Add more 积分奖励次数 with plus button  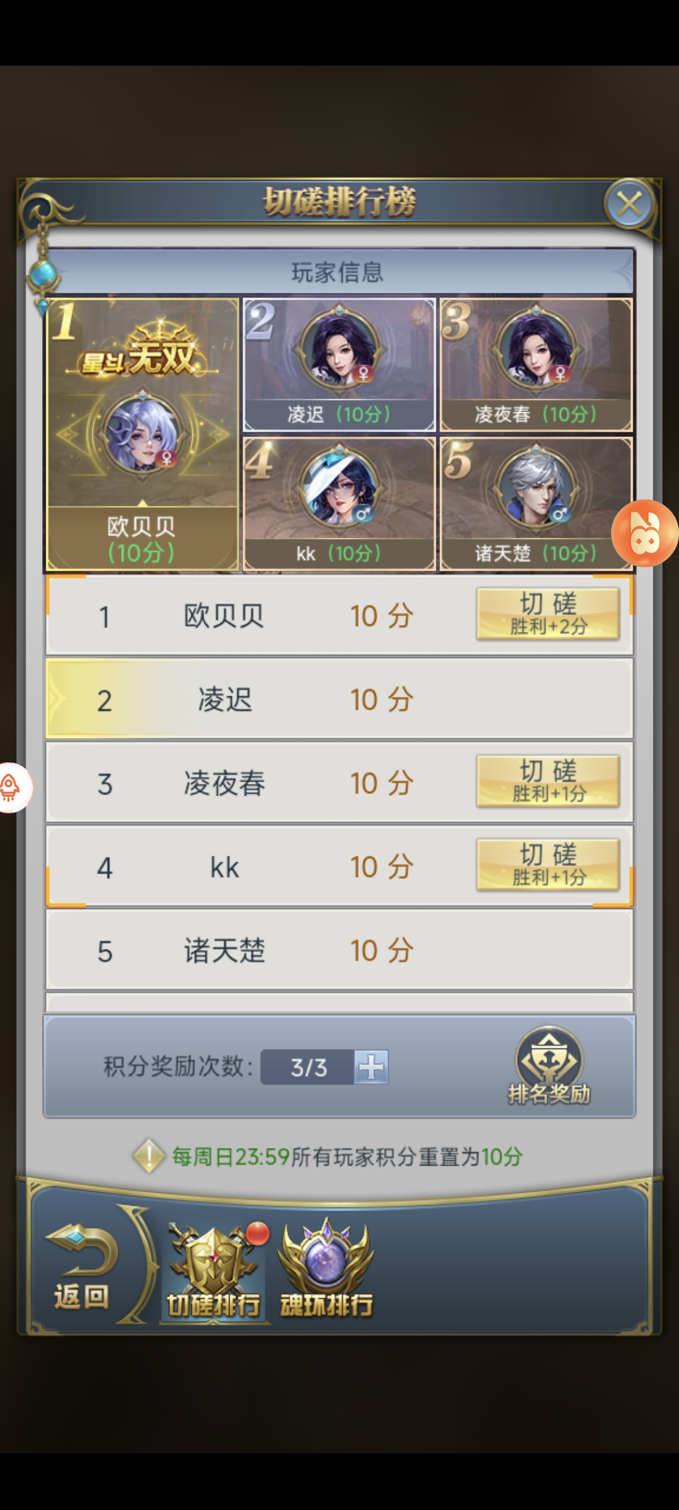[x=371, y=1067]
